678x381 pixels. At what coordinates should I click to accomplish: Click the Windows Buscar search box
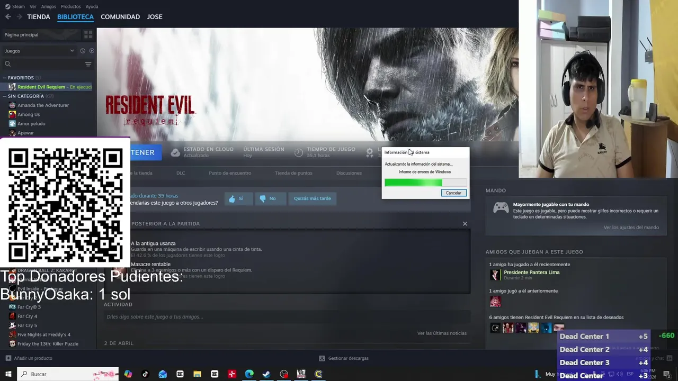coord(68,374)
